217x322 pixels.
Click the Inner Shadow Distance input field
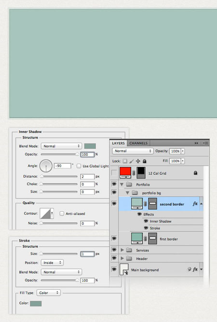click(87, 176)
